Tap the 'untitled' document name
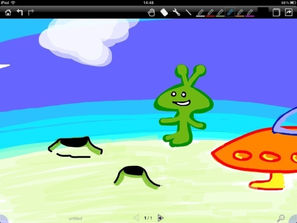 pyautogui.click(x=75, y=218)
